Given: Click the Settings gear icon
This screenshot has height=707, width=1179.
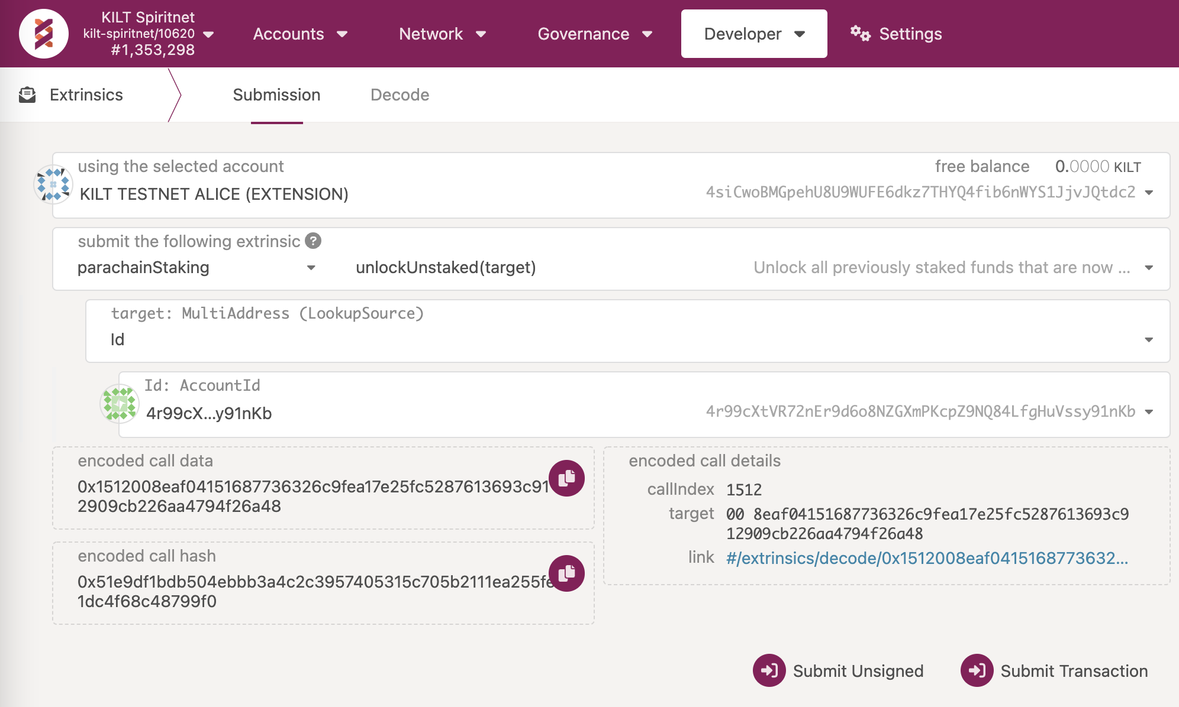Looking at the screenshot, I should (x=860, y=33).
